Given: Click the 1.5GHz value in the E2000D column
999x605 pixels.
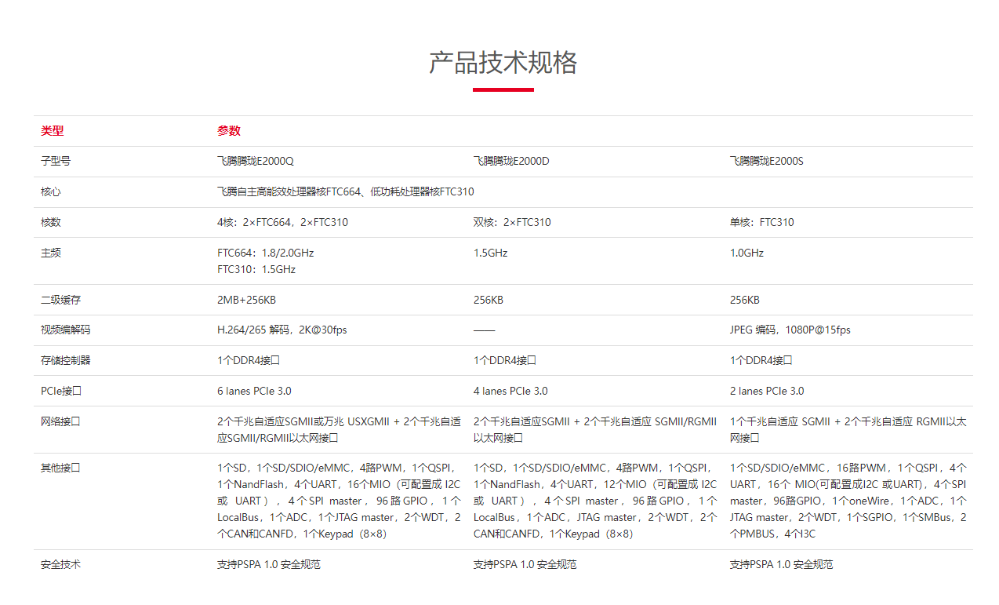Looking at the screenshot, I should click(491, 253).
